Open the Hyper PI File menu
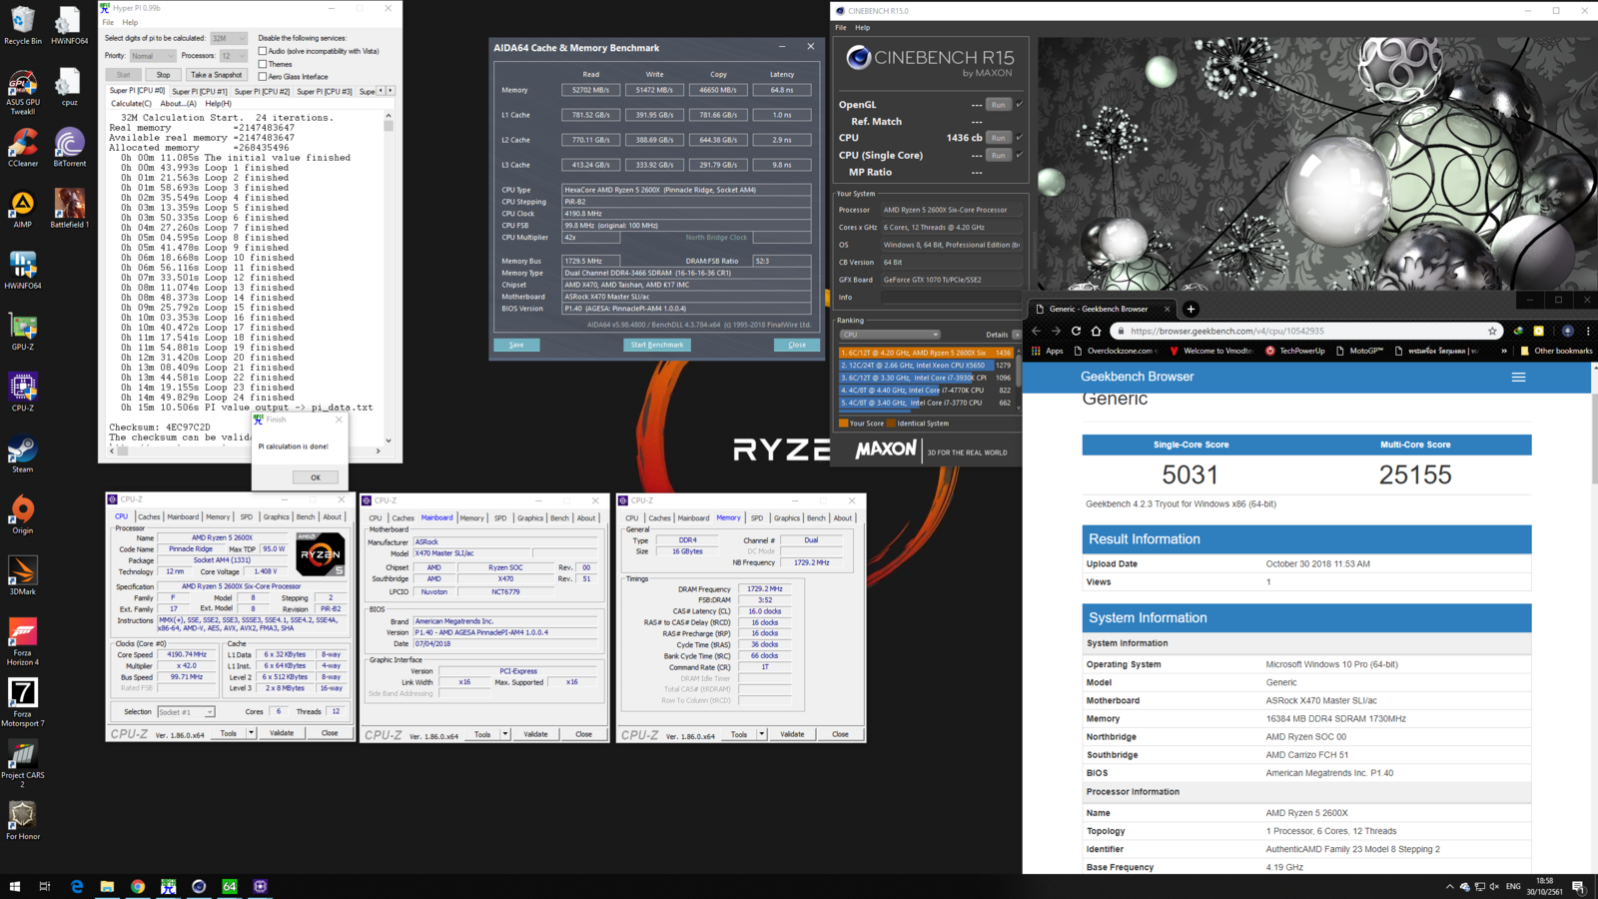This screenshot has height=899, width=1598. point(108,22)
